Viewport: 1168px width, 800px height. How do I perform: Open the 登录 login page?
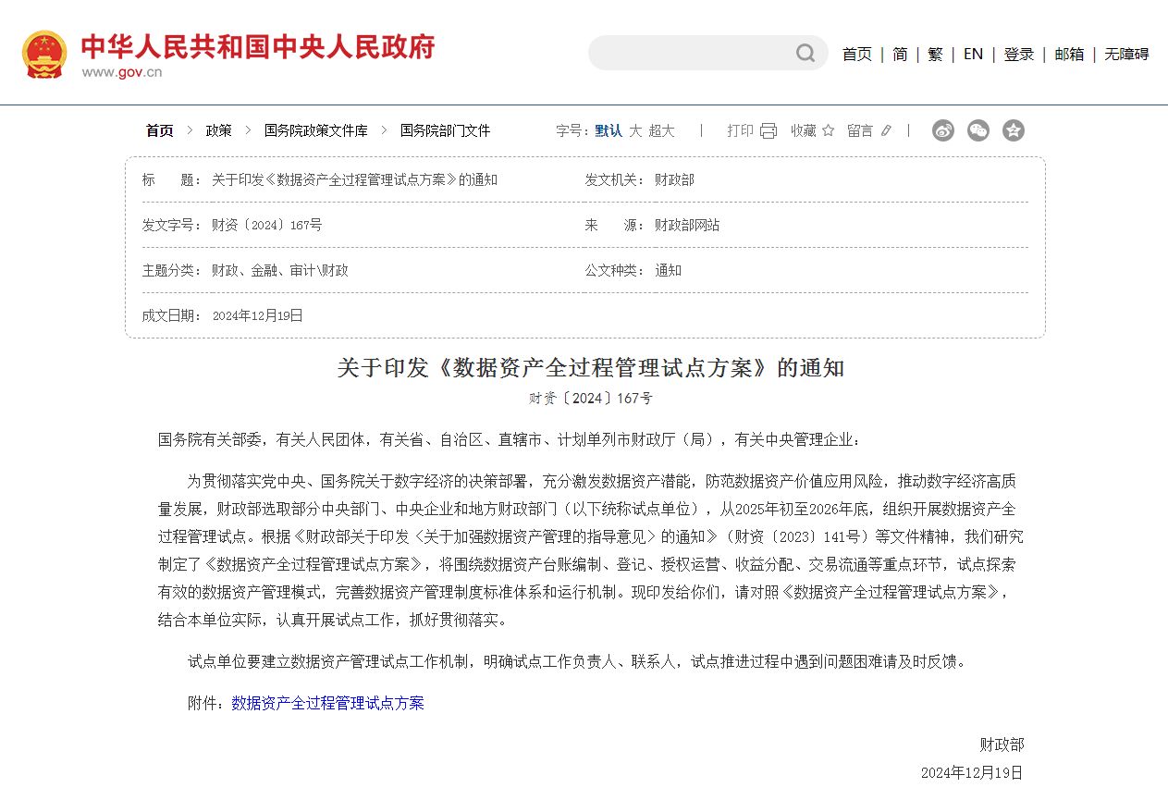tap(1019, 55)
